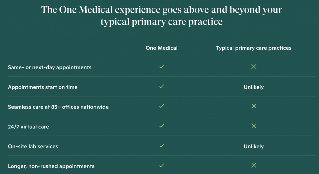Image resolution: width=319 pixels, height=174 pixels.
Task: Click the Appointments start on time text
Action: [43, 87]
